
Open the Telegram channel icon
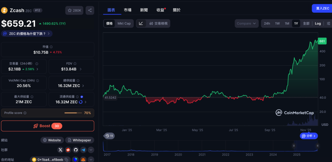(x=83, y=150)
